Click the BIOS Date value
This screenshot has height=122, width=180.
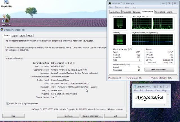pyautogui.click(x=70, y=84)
